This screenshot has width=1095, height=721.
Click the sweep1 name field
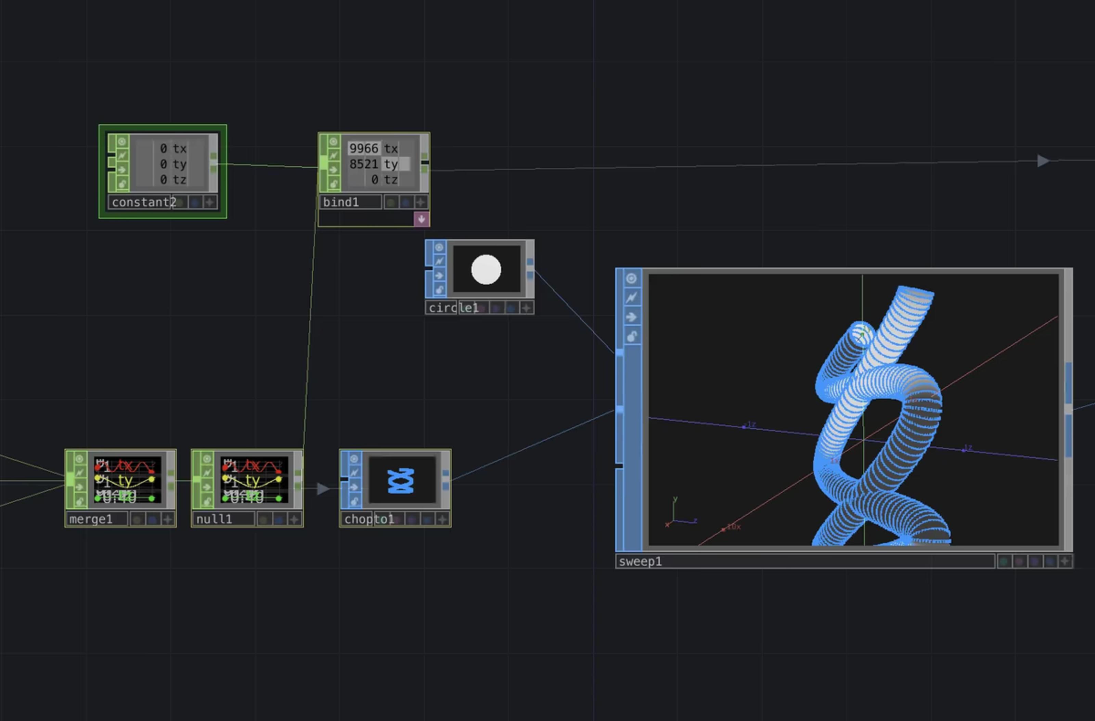point(806,561)
